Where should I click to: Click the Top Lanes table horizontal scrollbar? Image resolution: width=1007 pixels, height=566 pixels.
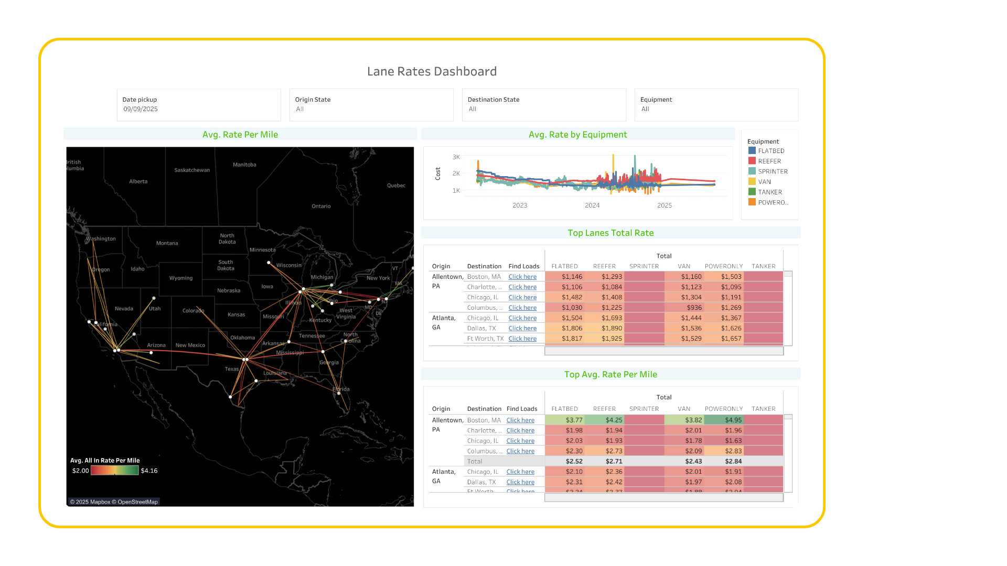click(x=663, y=351)
